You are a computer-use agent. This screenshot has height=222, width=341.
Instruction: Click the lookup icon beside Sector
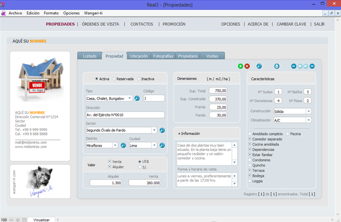pyautogui.click(x=162, y=130)
